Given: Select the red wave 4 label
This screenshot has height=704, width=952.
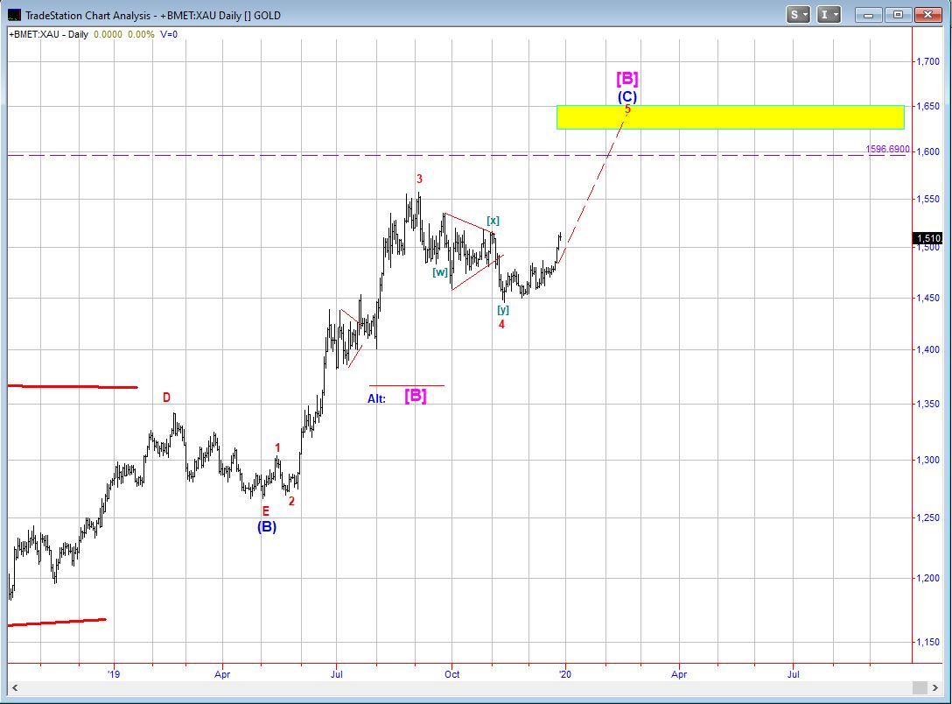Looking at the screenshot, I should click(501, 324).
